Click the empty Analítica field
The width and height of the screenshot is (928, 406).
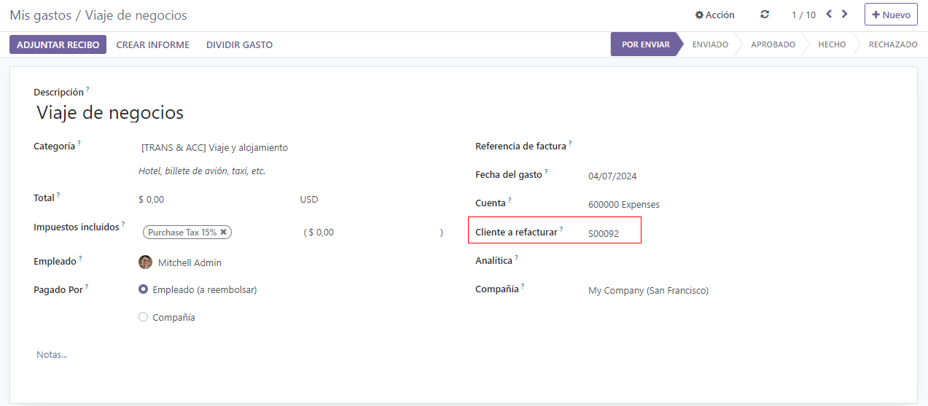[740, 261]
